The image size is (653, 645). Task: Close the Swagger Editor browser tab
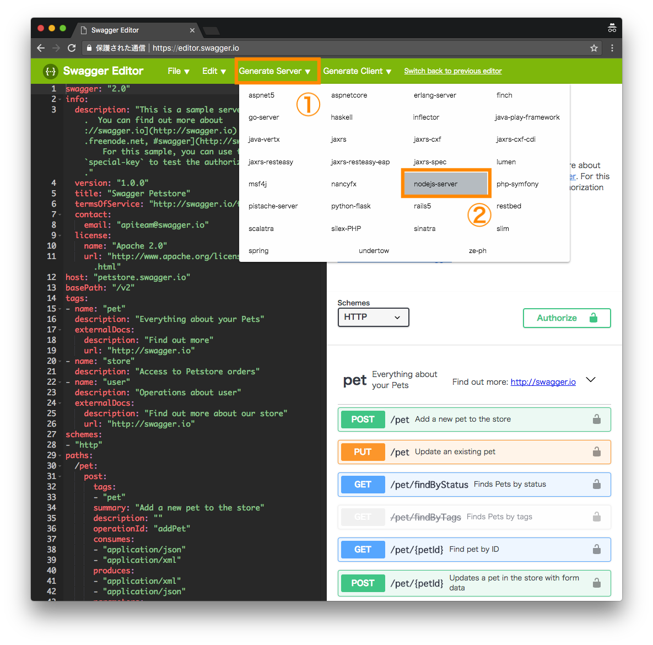point(192,30)
